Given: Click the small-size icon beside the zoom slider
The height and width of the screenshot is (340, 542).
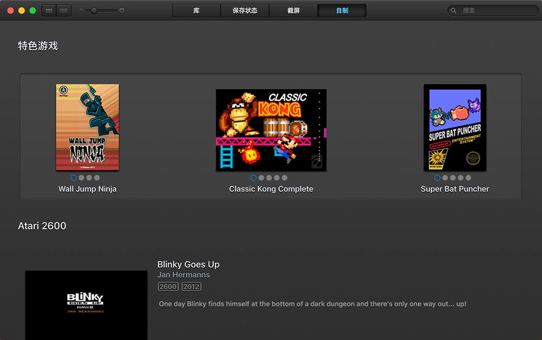Looking at the screenshot, I should 81,10.
